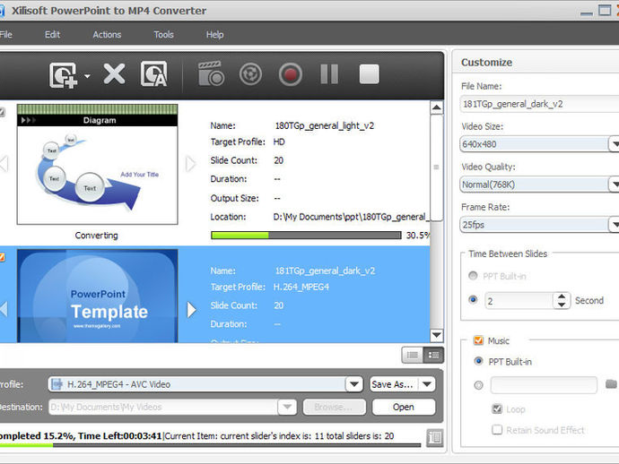Click the log report icon in status bar
The height and width of the screenshot is (464, 619).
click(x=434, y=437)
